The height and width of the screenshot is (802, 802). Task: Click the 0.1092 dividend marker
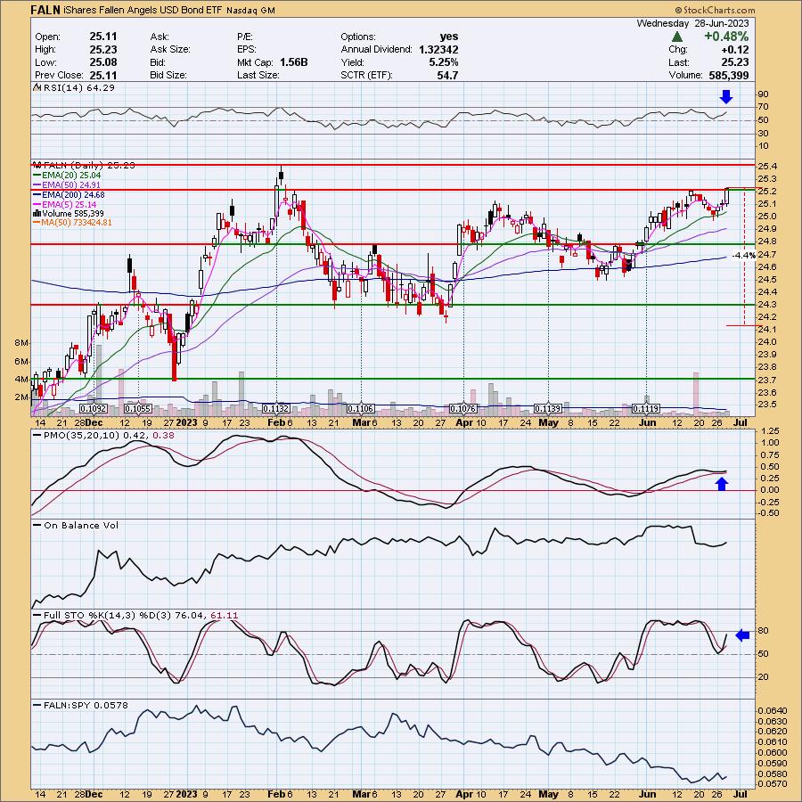coord(94,409)
